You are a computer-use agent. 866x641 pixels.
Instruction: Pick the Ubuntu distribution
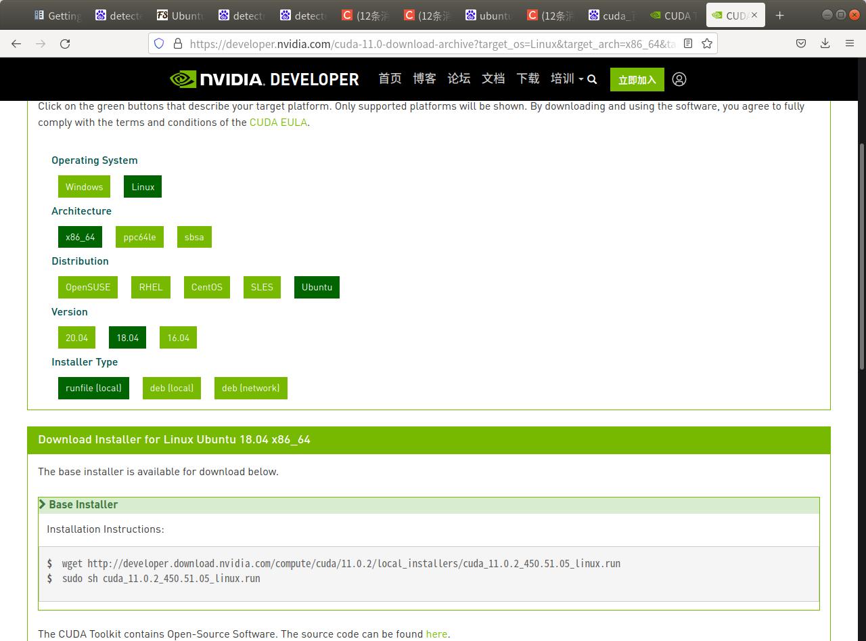click(x=317, y=287)
